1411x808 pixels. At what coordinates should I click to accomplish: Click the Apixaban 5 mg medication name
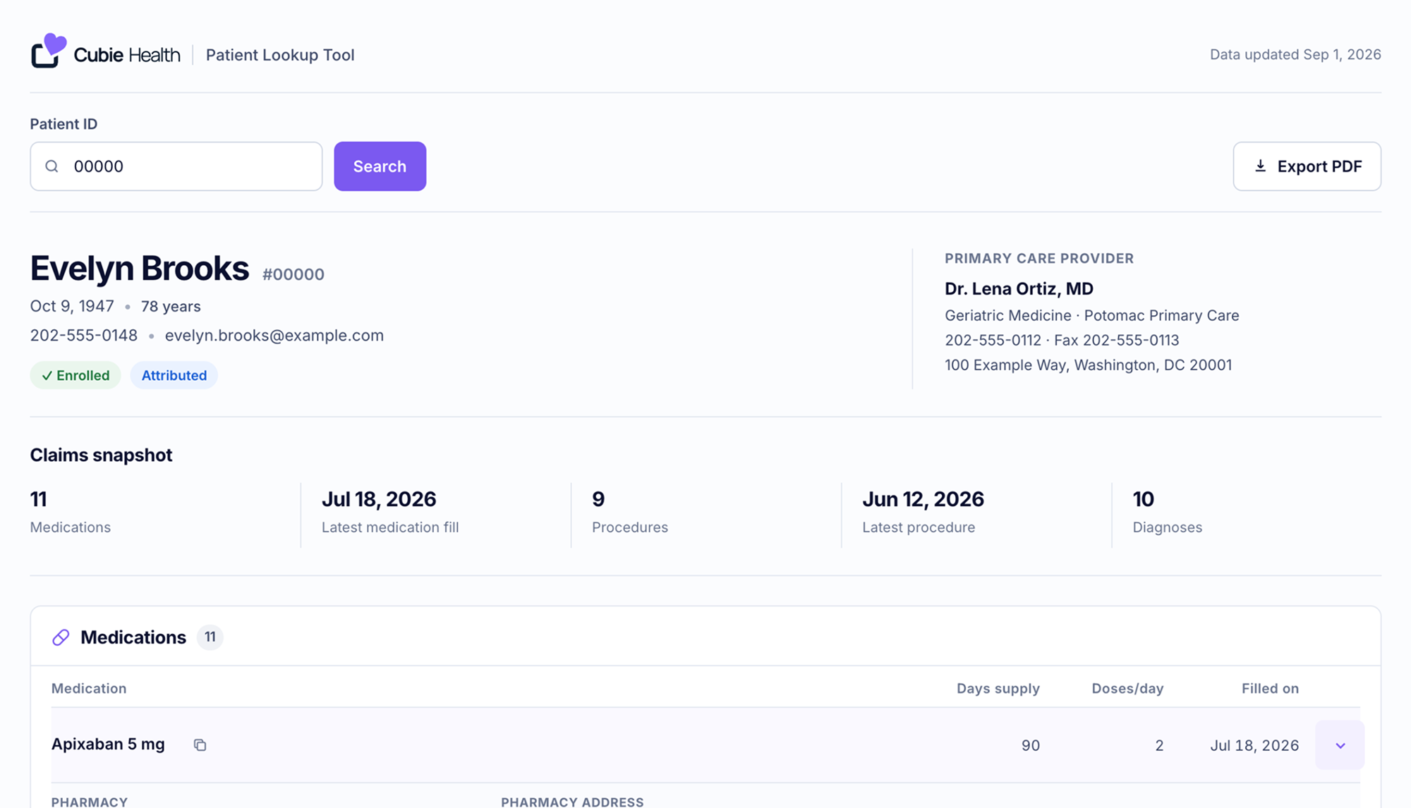click(108, 745)
